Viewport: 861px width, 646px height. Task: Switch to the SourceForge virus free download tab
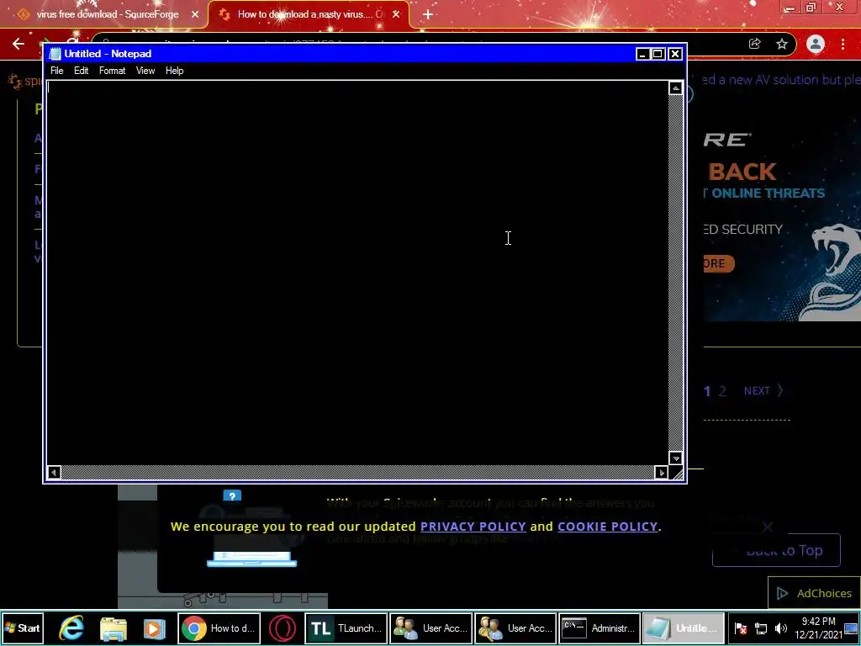tap(107, 14)
